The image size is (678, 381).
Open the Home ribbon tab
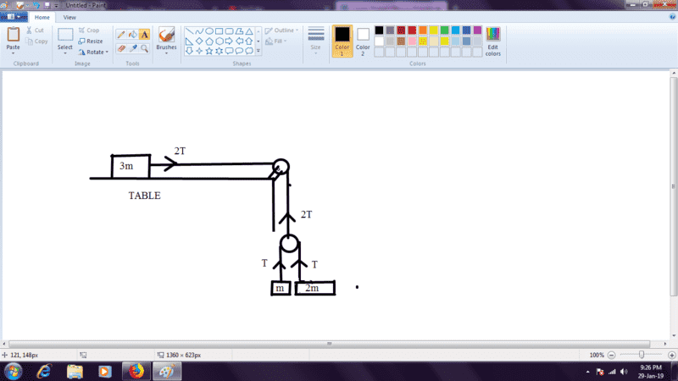pyautogui.click(x=42, y=17)
